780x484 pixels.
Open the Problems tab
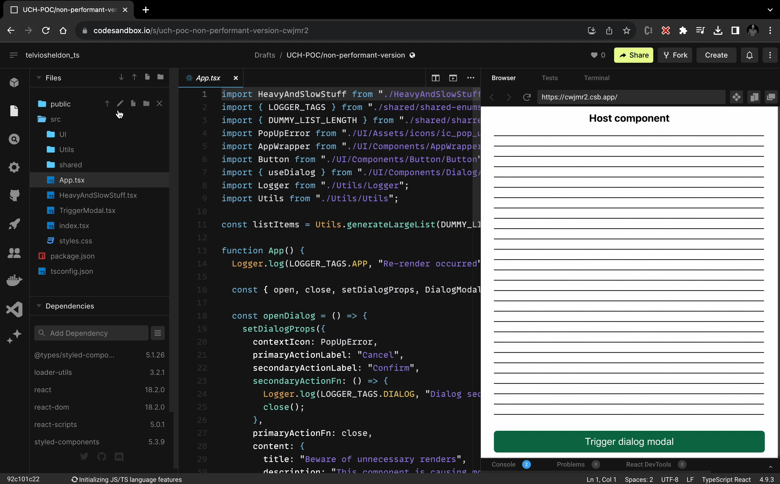pos(578,464)
